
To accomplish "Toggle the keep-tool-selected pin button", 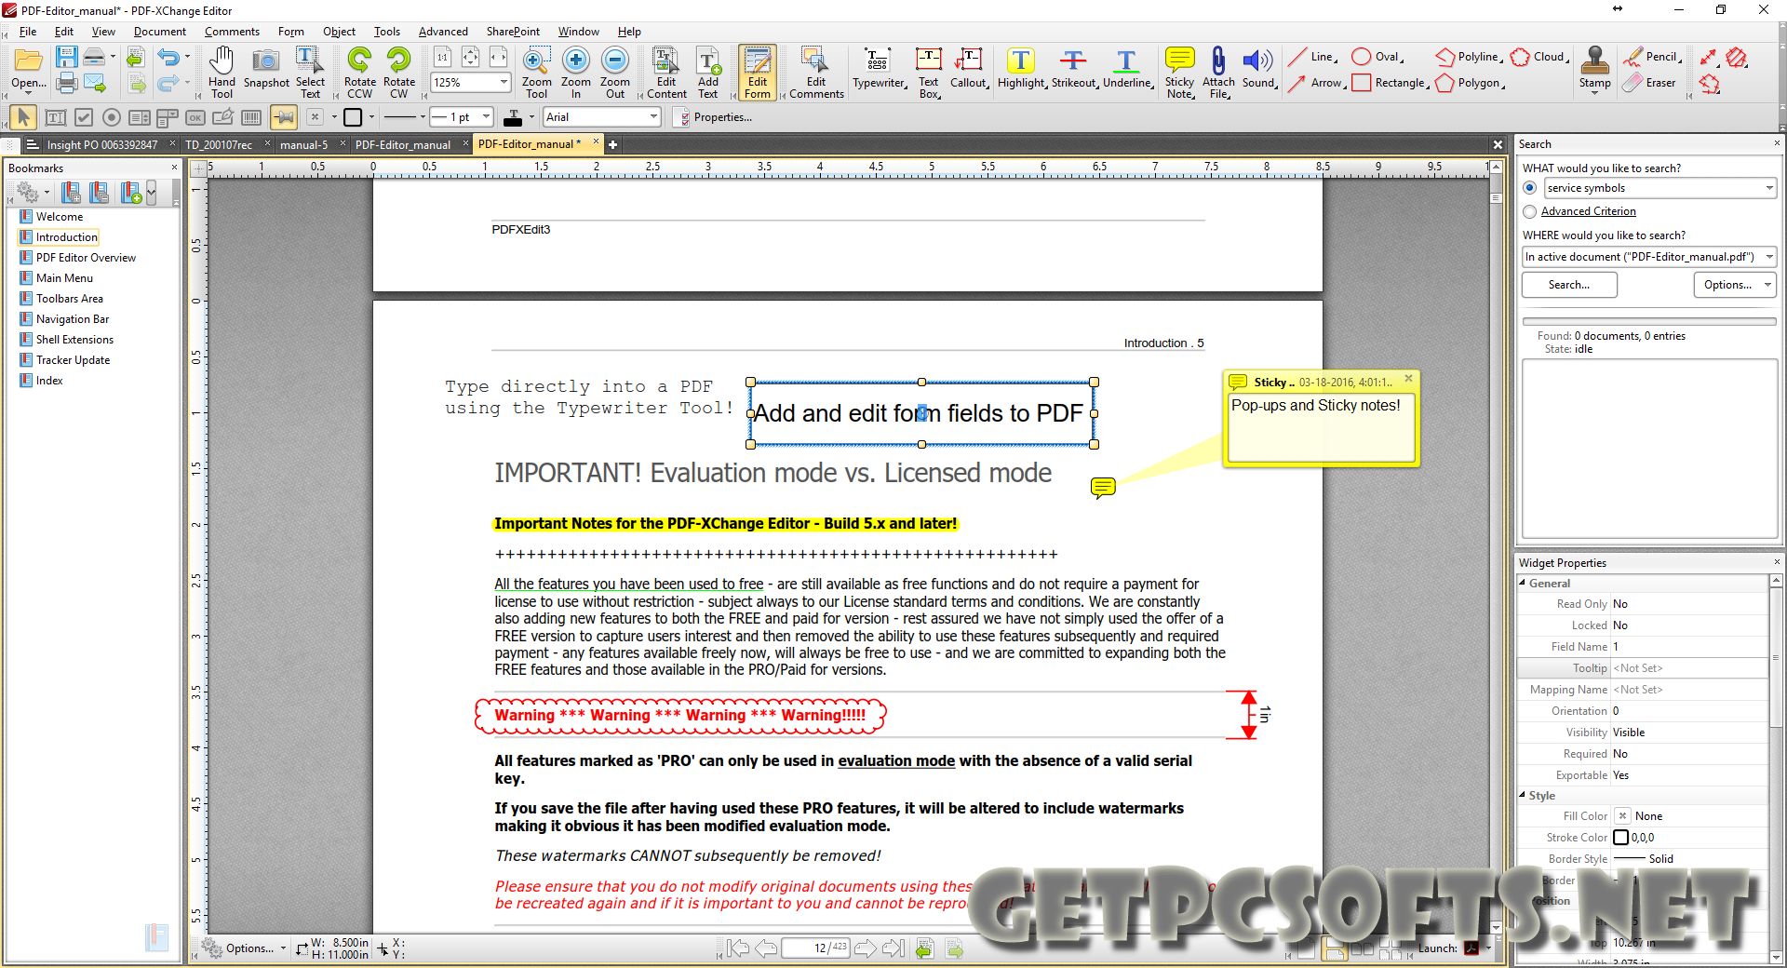I will pyautogui.click(x=284, y=117).
